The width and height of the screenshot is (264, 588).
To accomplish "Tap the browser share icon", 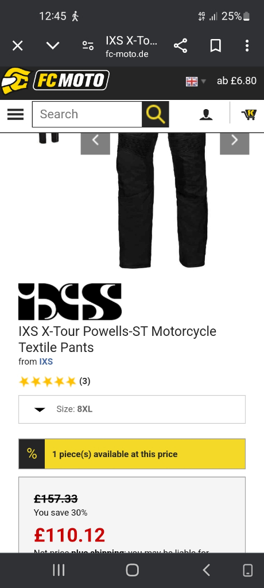I will pos(180,46).
